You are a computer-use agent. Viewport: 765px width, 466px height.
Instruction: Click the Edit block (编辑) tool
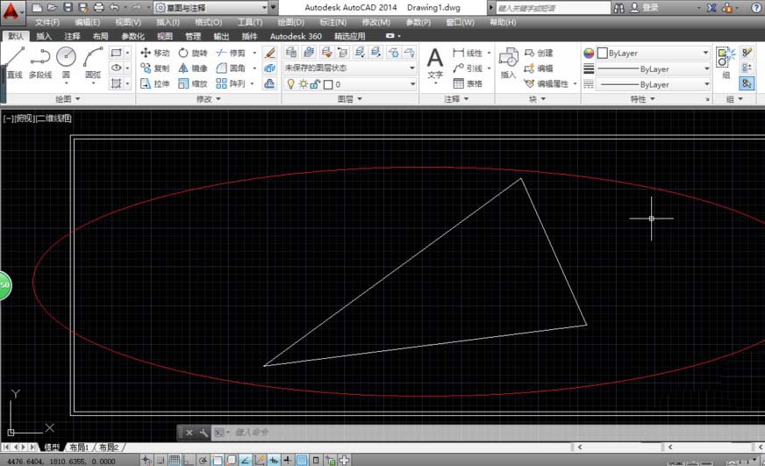539,68
